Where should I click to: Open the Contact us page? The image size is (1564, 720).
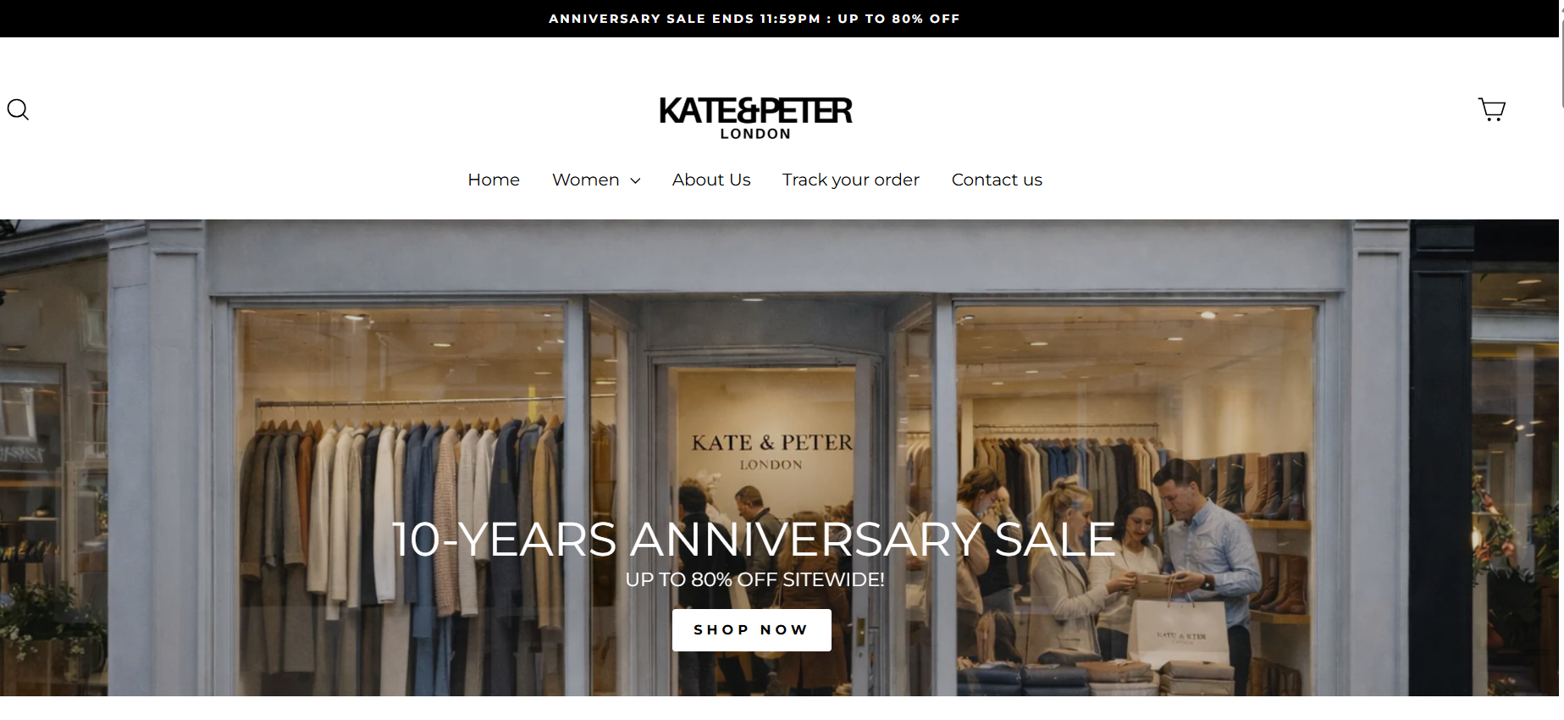tap(997, 180)
